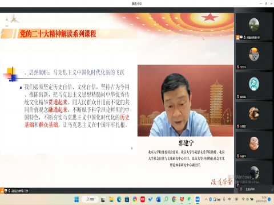
Task: Open File Explorer from the taskbar
Action: (111, 199)
